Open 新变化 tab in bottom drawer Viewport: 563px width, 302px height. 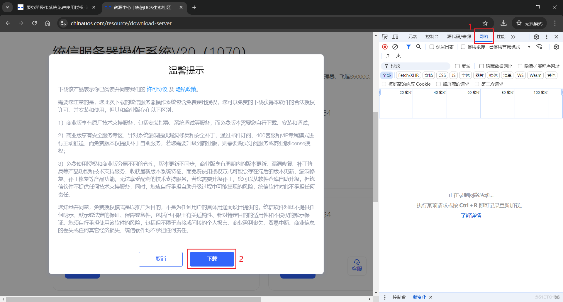420,297
